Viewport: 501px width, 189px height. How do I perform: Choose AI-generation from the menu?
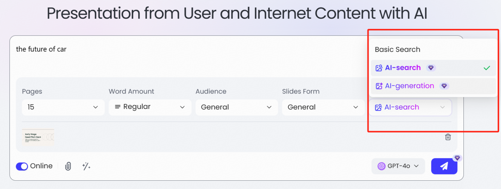(433, 86)
